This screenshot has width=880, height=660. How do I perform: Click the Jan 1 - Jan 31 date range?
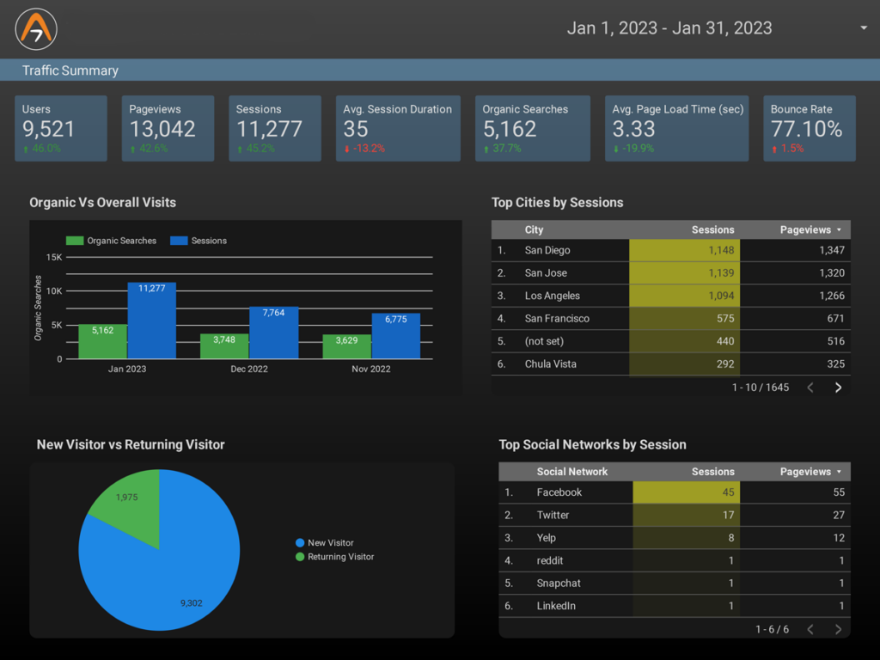tap(669, 28)
